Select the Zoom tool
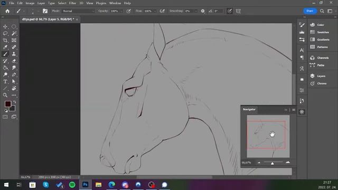 pyautogui.click(x=5, y=95)
